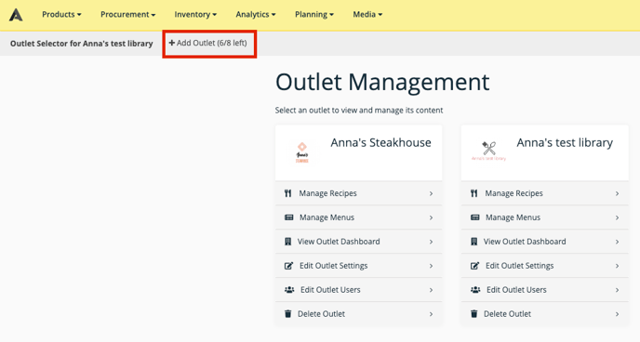Open Edit Outlet Settings for Anna's Steakhouse
The width and height of the screenshot is (640, 342).
pos(359,266)
